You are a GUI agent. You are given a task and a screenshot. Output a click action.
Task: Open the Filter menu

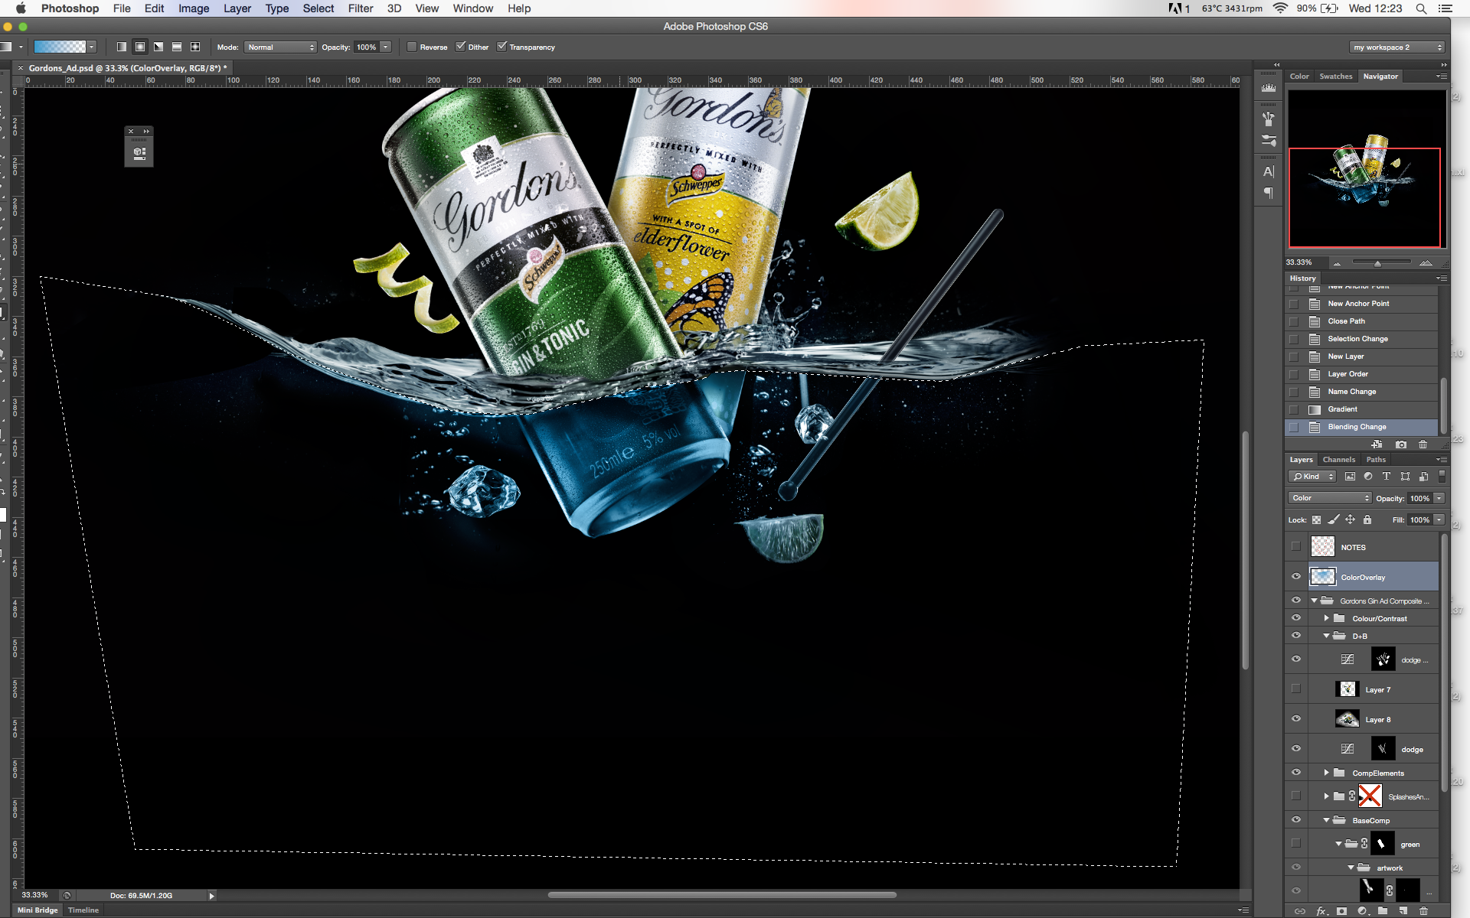(361, 8)
